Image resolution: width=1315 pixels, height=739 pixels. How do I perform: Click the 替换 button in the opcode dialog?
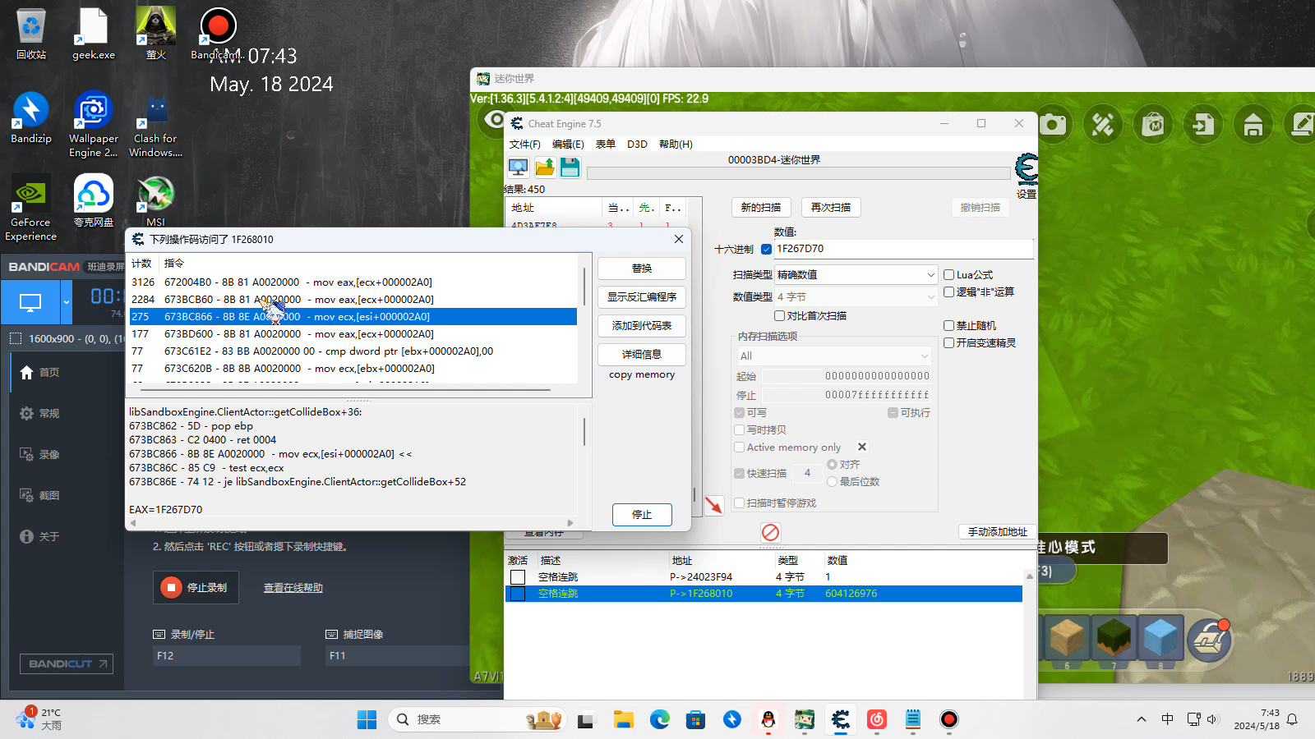(642, 269)
